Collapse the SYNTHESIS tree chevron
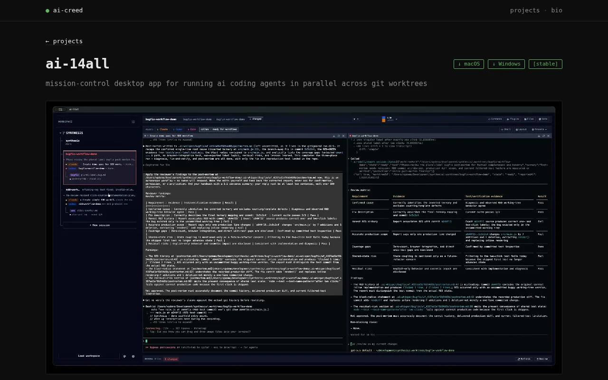Screen dimensions: 608x380 60,133
